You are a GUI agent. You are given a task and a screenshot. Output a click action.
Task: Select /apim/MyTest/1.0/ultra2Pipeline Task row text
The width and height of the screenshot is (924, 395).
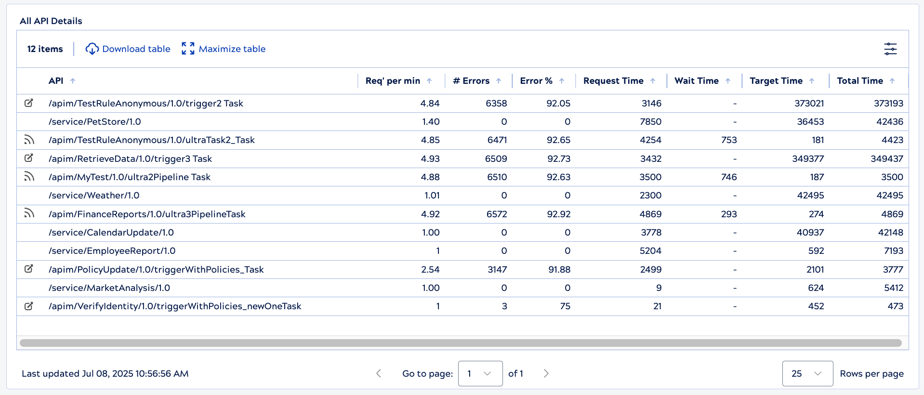point(129,177)
